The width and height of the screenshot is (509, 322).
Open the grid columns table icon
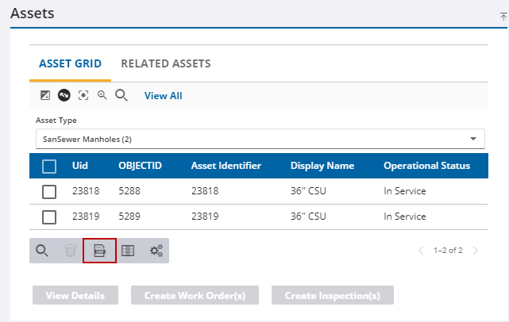click(x=128, y=251)
